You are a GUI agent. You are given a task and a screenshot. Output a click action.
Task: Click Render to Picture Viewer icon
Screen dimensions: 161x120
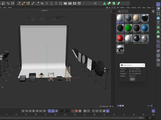[70, 3]
